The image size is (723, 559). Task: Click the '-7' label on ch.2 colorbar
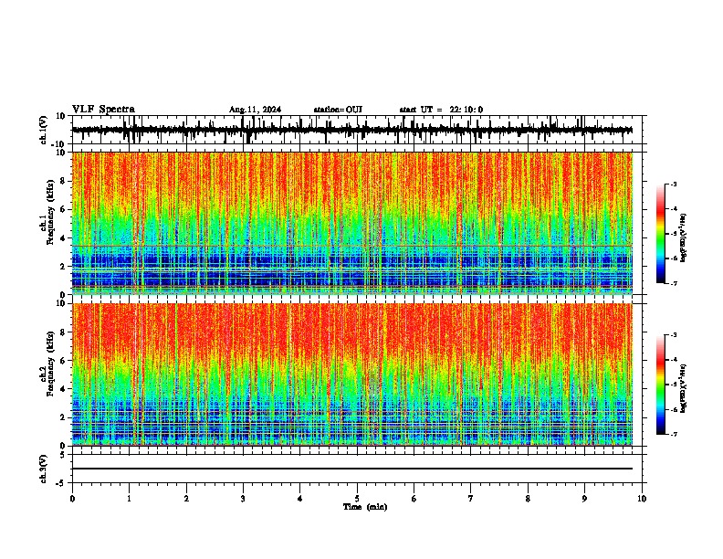[673, 434]
